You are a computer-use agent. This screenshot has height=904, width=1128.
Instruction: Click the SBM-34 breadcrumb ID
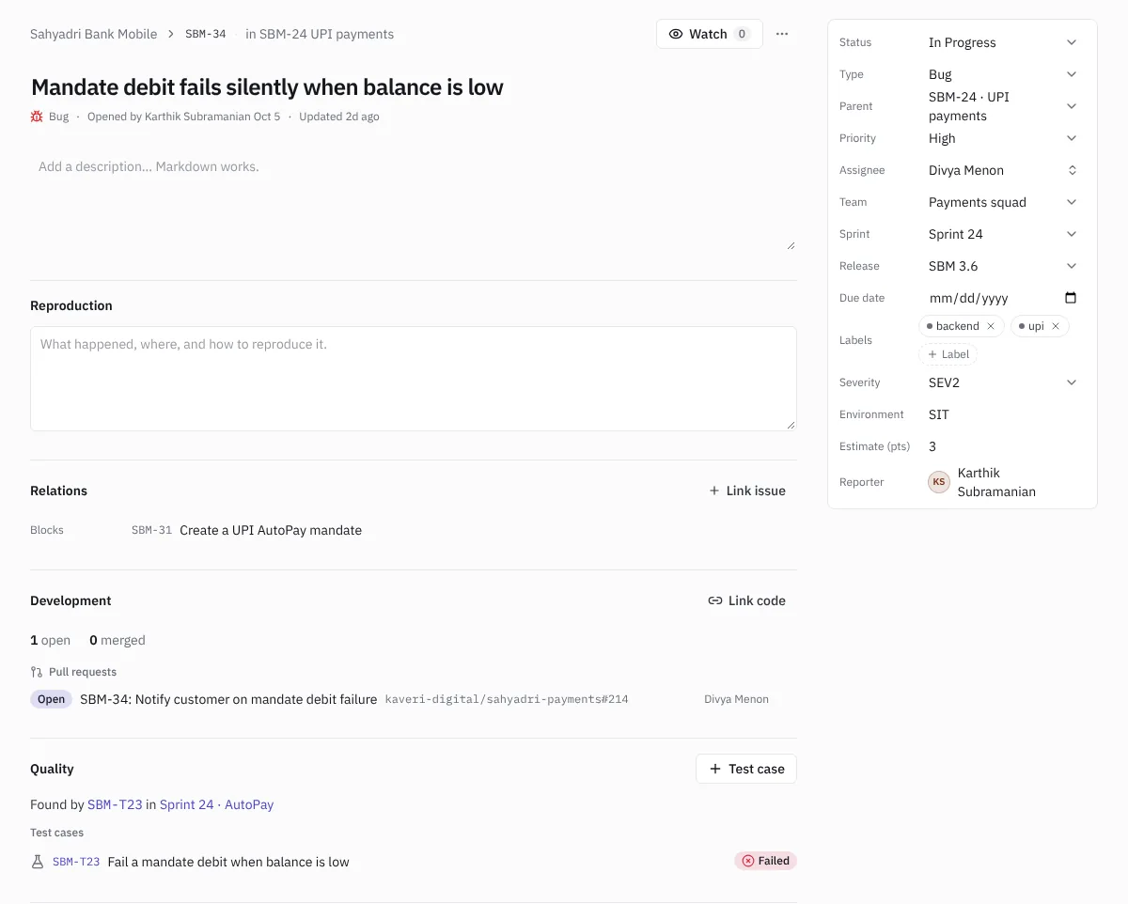pos(206,34)
